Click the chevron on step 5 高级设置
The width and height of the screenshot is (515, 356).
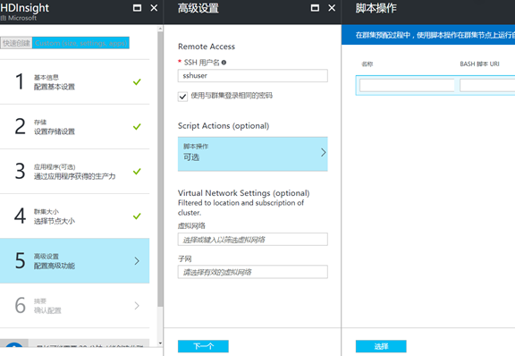[137, 261]
